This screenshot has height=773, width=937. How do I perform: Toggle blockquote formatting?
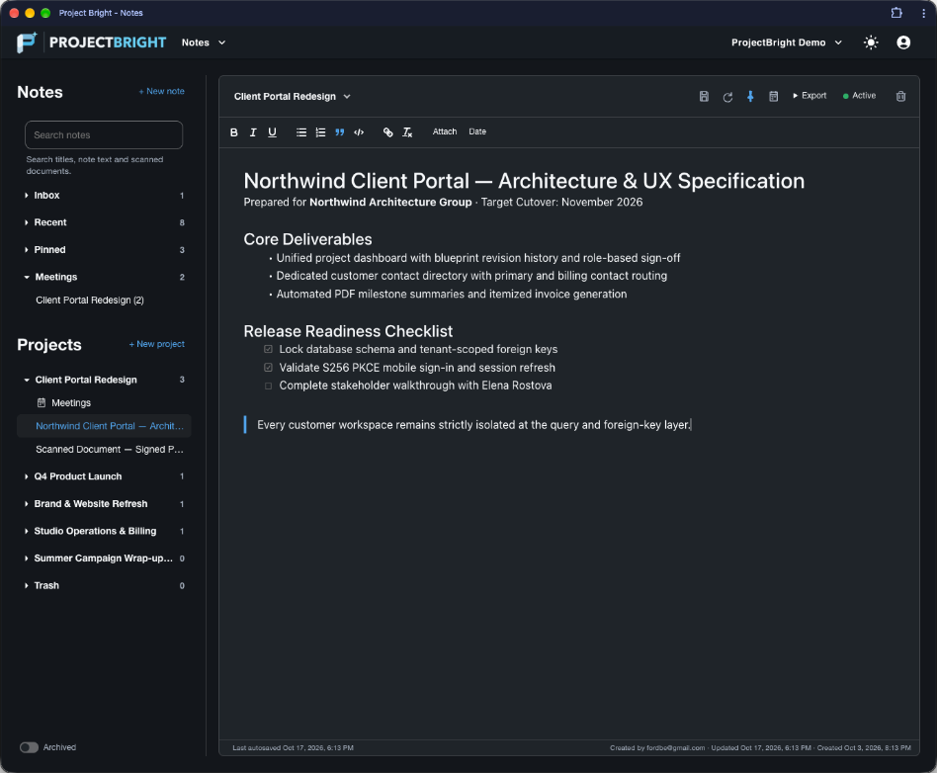pos(339,132)
